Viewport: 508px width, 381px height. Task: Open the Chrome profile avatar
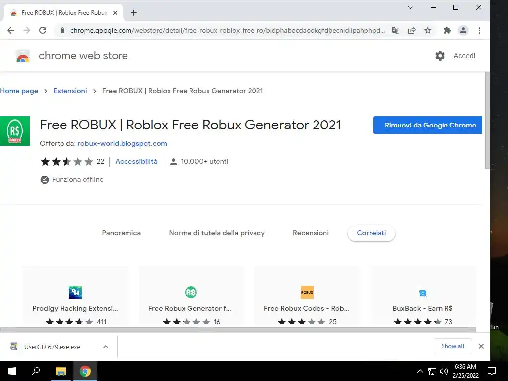click(x=463, y=30)
